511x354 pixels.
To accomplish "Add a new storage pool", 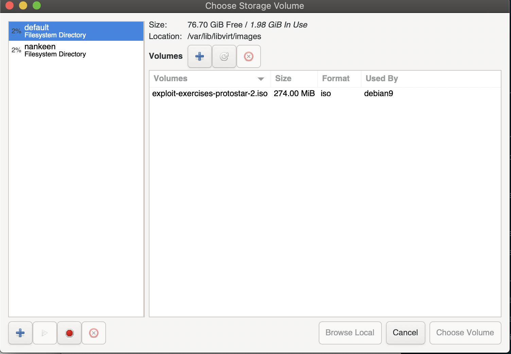I will [x=20, y=333].
